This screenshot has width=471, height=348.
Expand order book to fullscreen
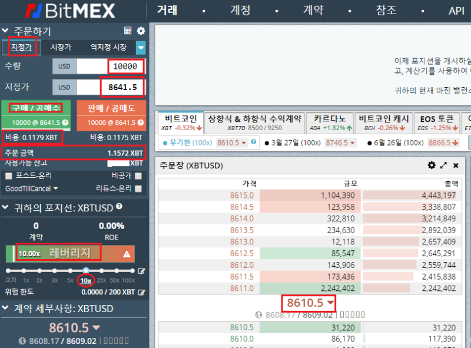pyautogui.click(x=444, y=165)
